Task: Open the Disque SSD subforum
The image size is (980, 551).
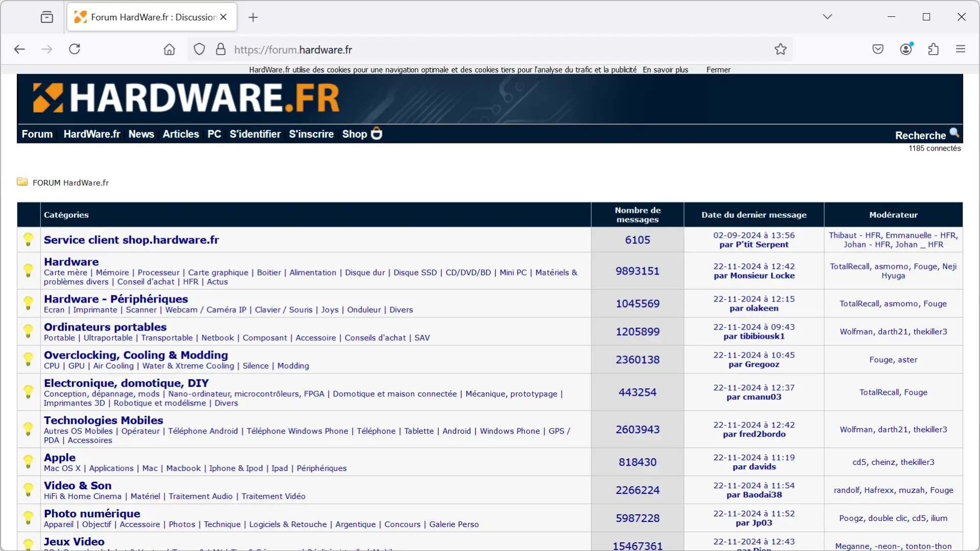Action: pyautogui.click(x=415, y=272)
